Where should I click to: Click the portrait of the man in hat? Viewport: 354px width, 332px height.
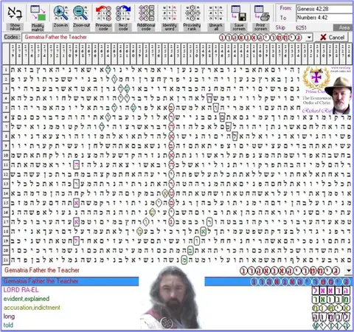(339, 95)
